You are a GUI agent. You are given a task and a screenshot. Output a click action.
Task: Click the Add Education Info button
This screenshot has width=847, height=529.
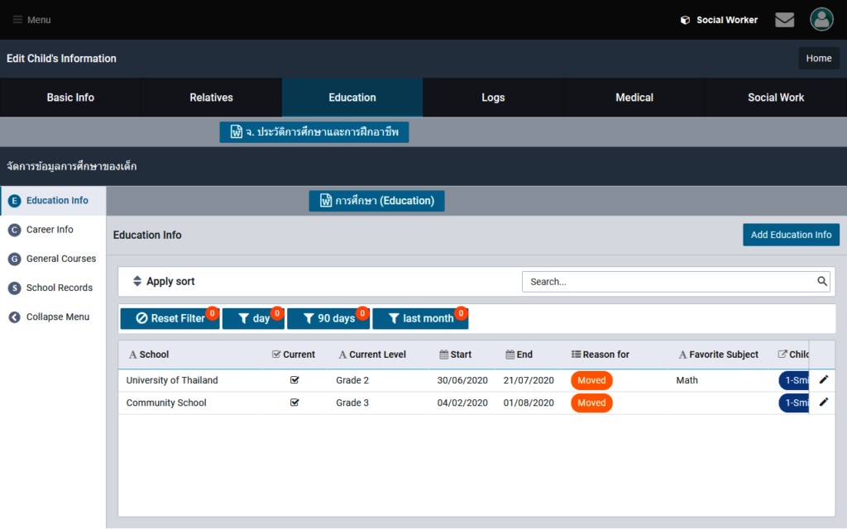791,235
